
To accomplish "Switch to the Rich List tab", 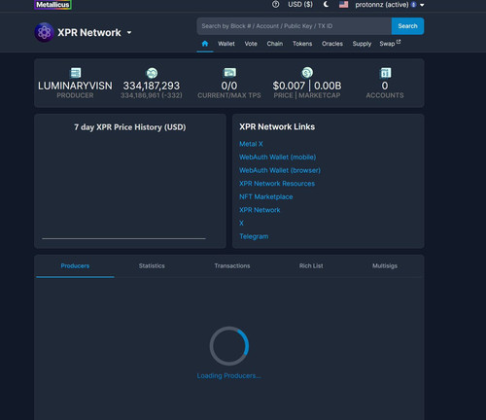I will (311, 266).
